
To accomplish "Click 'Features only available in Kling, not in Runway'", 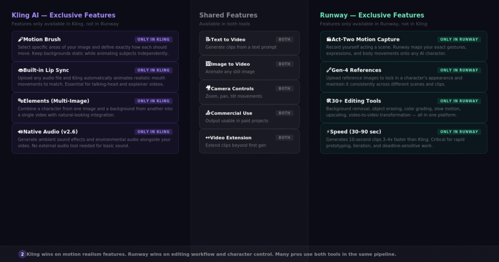I will (x=65, y=24).
